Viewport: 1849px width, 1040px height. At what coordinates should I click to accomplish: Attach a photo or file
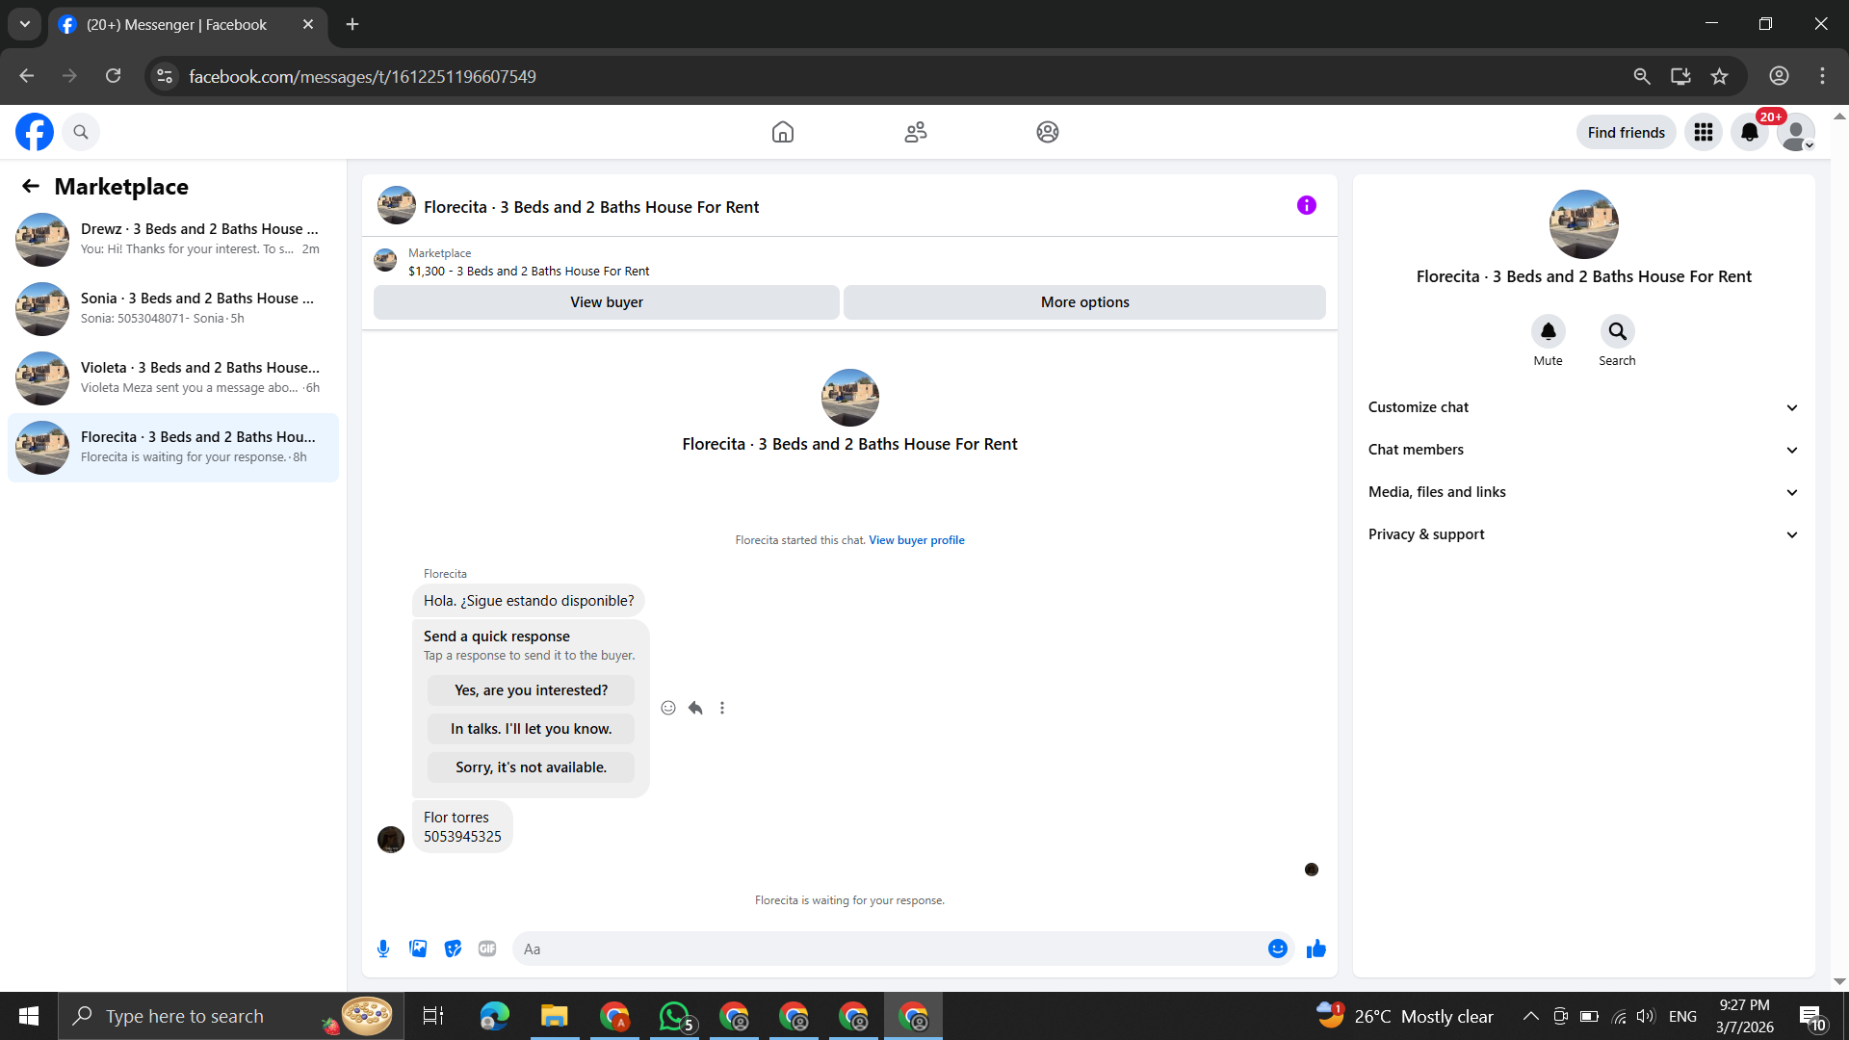pyautogui.click(x=418, y=949)
